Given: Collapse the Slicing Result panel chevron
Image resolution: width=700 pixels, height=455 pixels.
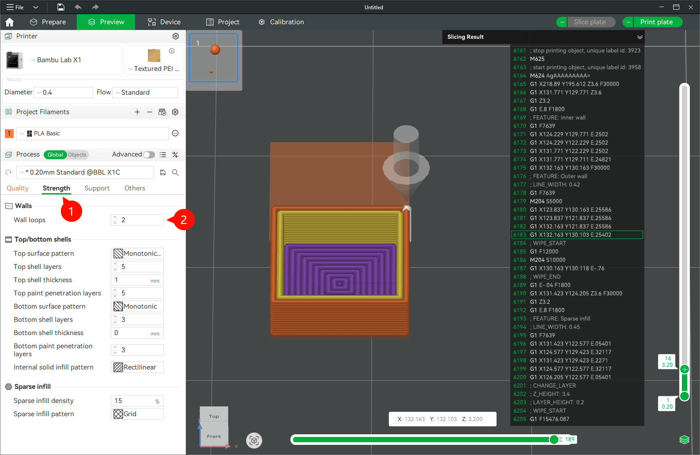Looking at the screenshot, I should 640,37.
